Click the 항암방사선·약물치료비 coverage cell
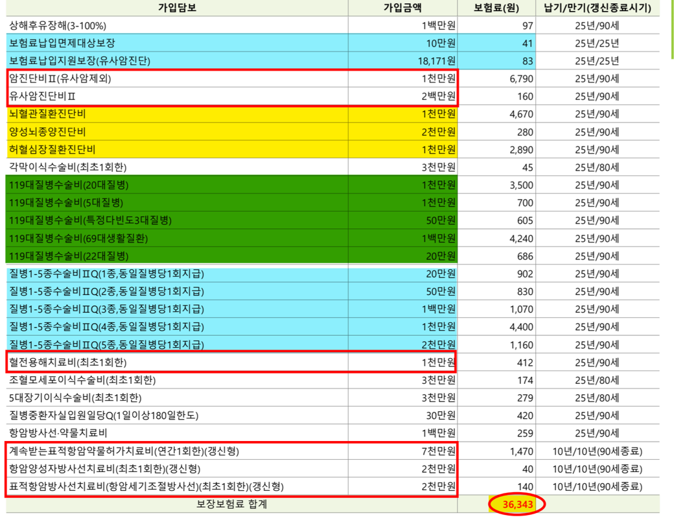674x524 pixels. [x=58, y=433]
